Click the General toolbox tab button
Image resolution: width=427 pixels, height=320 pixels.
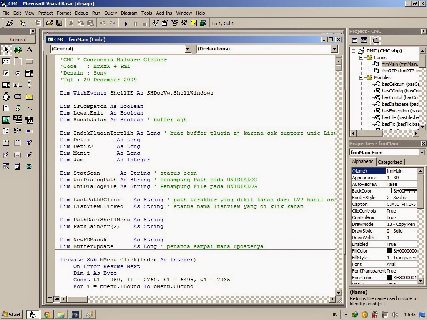tap(18, 40)
